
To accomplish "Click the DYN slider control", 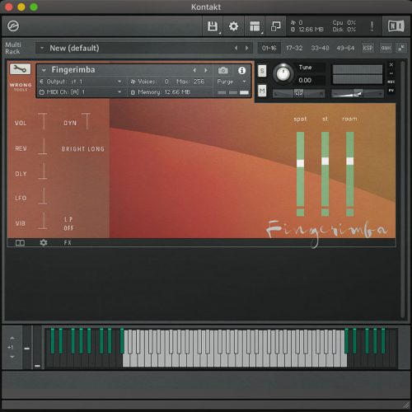I will pyautogui.click(x=87, y=121).
